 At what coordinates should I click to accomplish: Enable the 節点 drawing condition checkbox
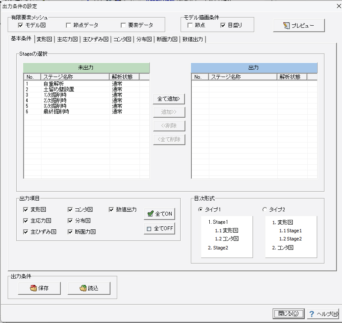pos(190,25)
